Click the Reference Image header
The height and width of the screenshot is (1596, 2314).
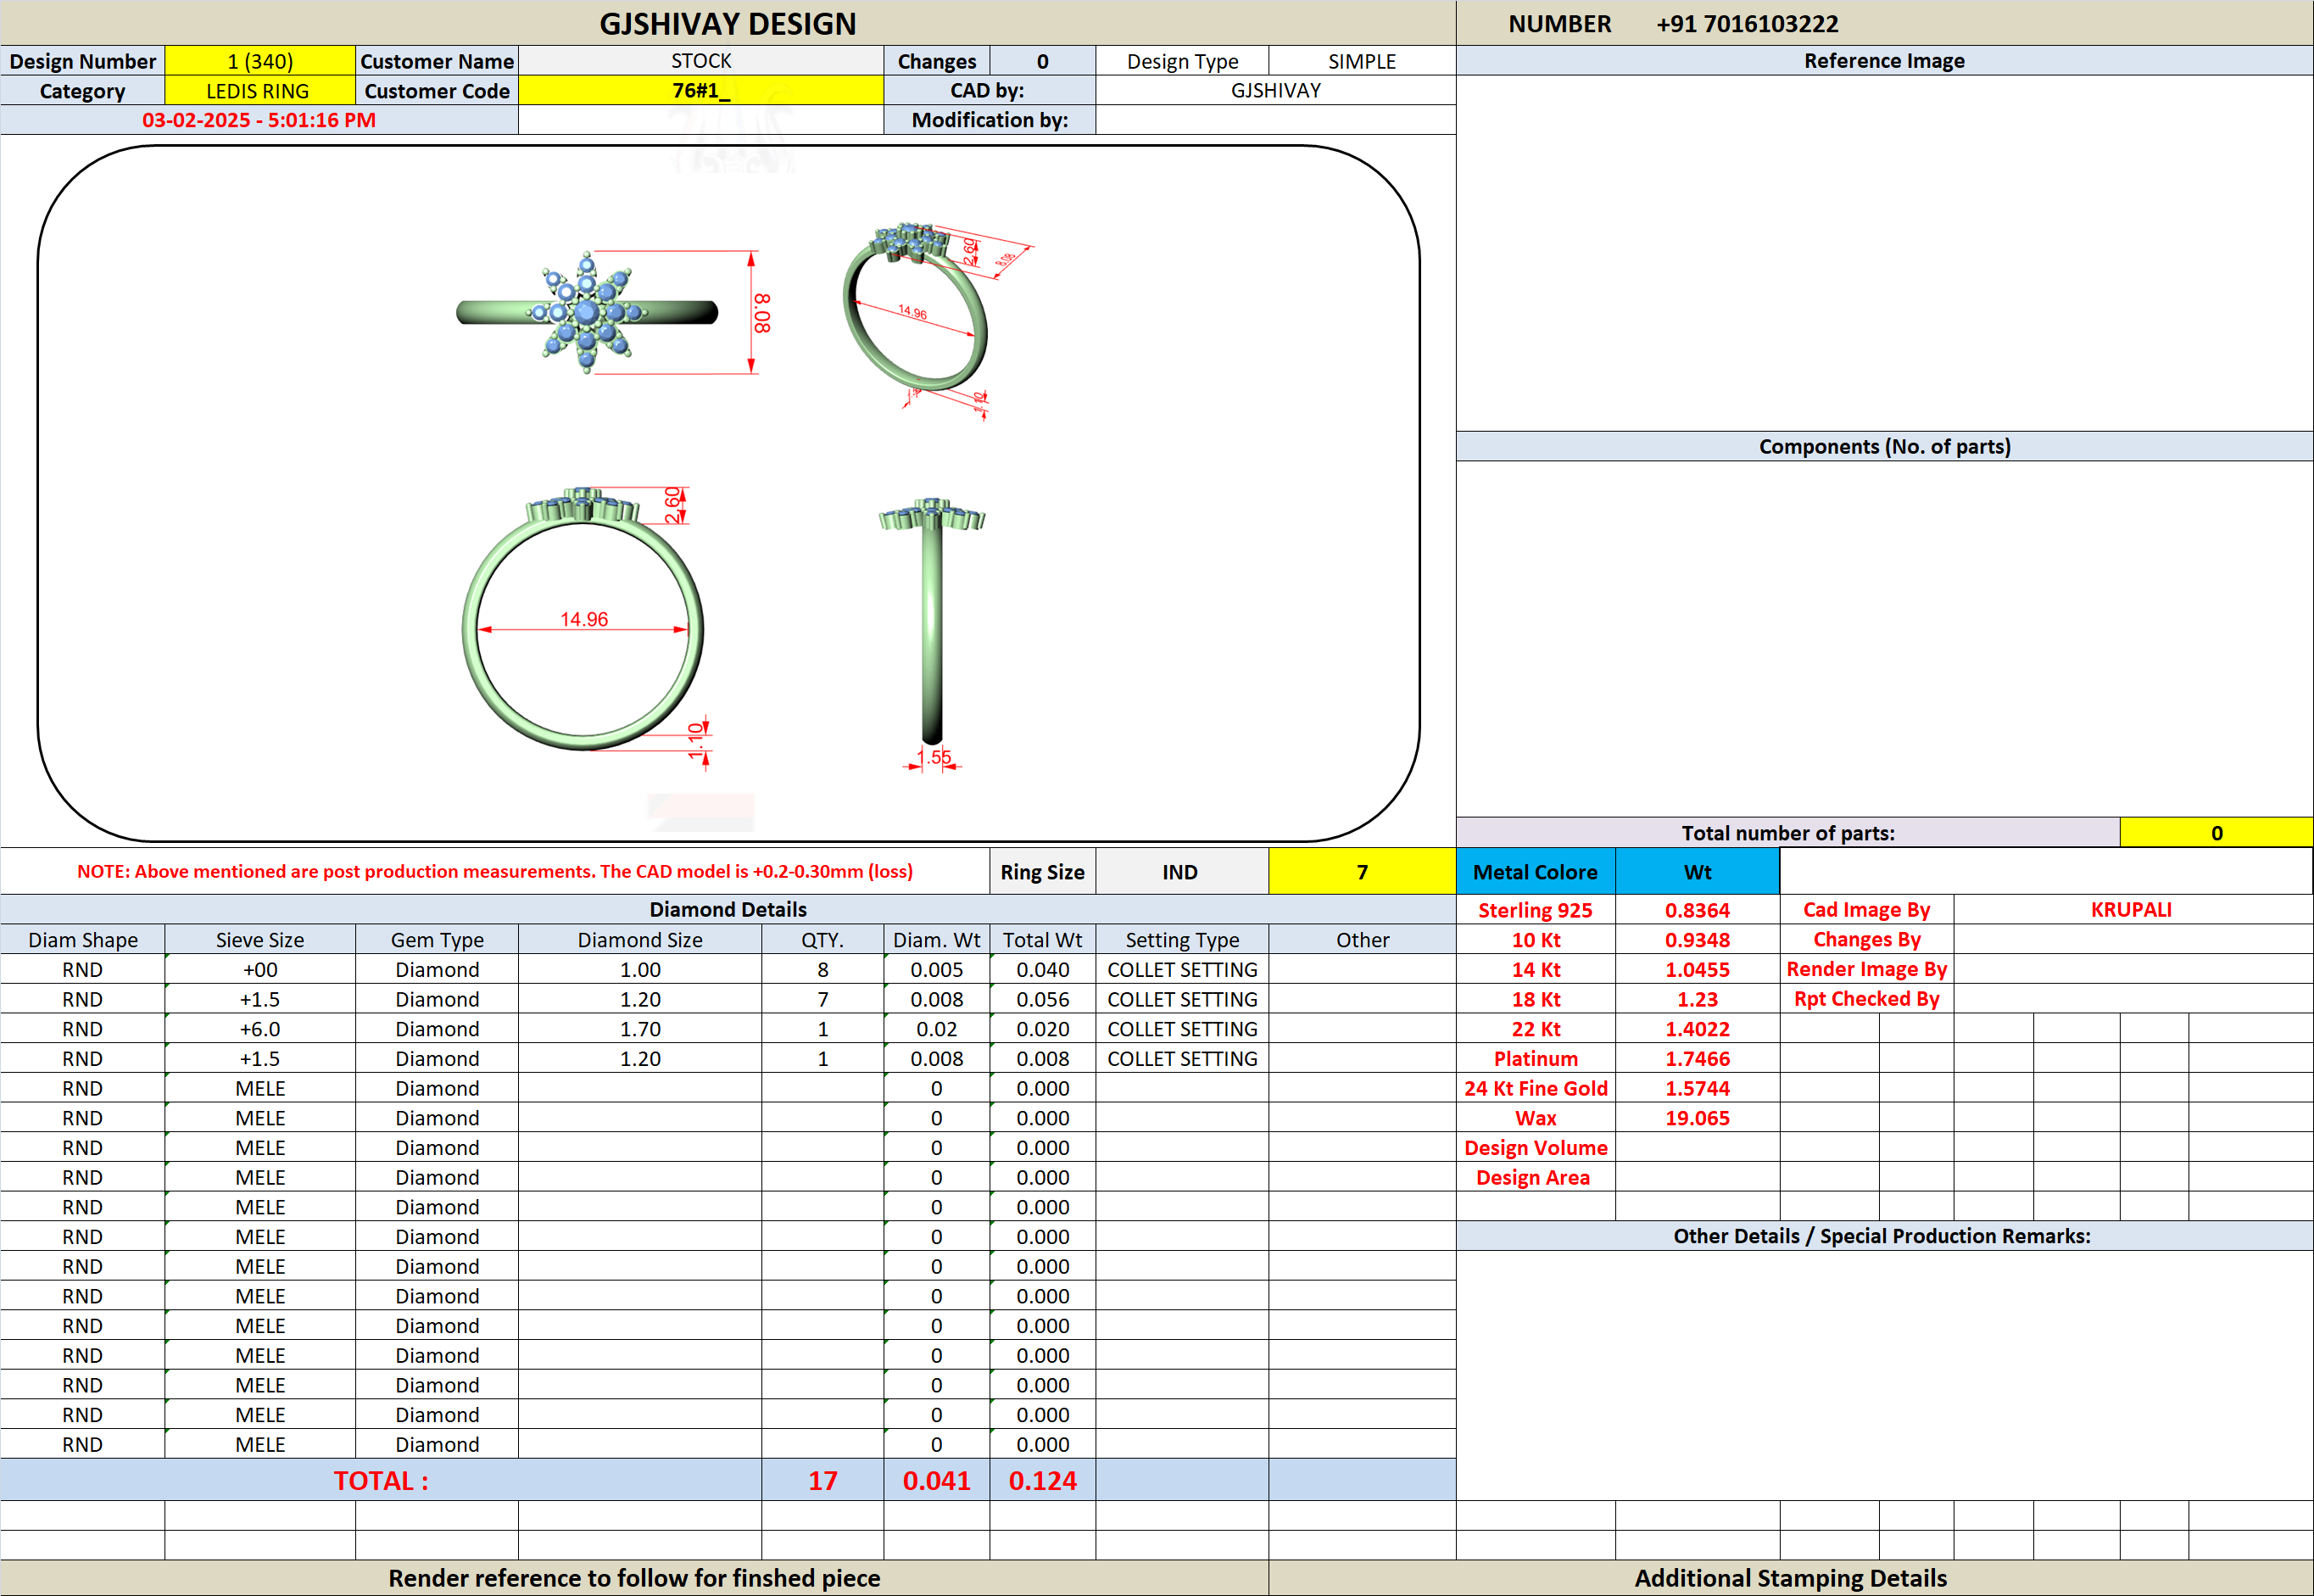point(1884,61)
